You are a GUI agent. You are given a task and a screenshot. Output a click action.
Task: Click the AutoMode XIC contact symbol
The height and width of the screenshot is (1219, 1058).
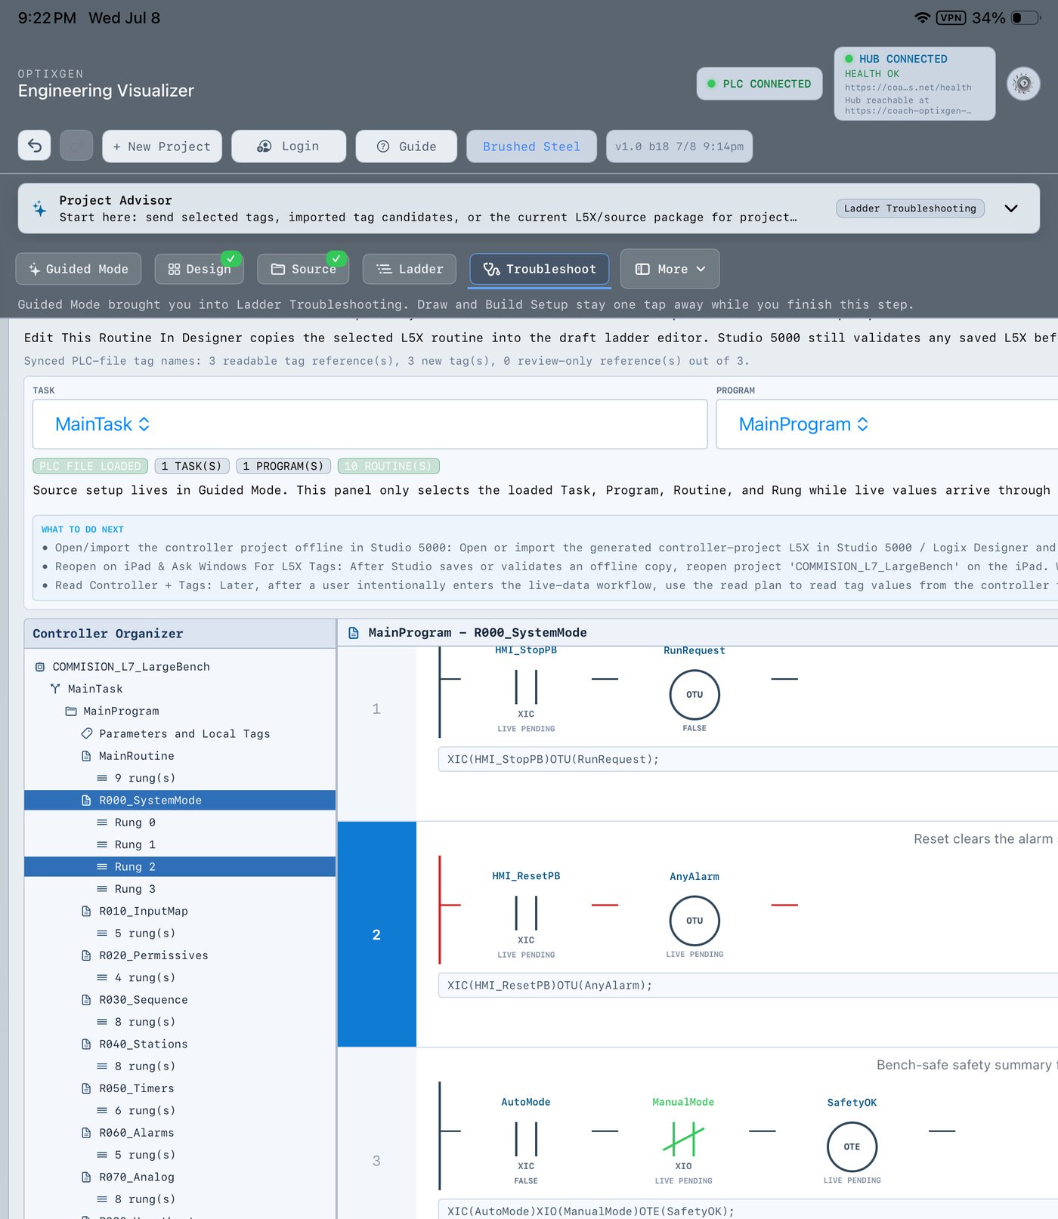(526, 1139)
